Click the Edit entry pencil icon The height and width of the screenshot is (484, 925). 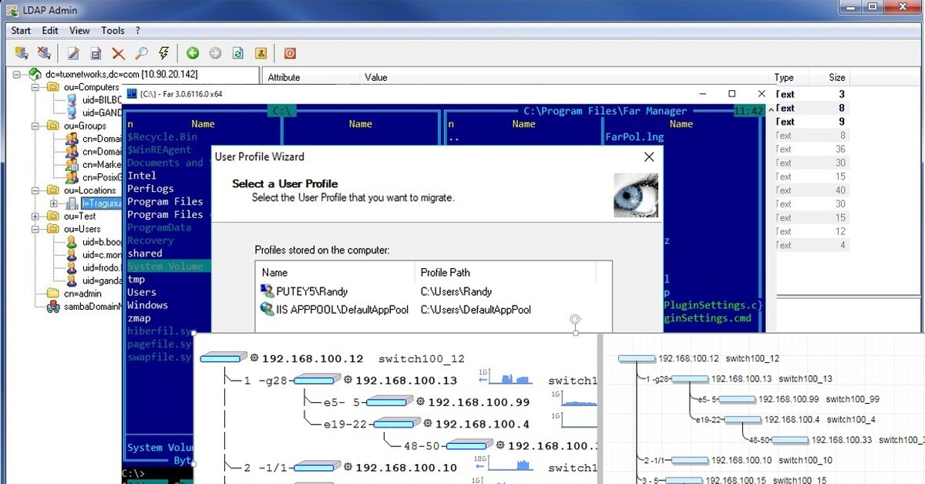pos(74,53)
